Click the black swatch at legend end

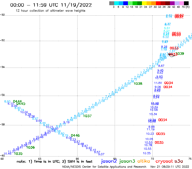pos(186,3)
